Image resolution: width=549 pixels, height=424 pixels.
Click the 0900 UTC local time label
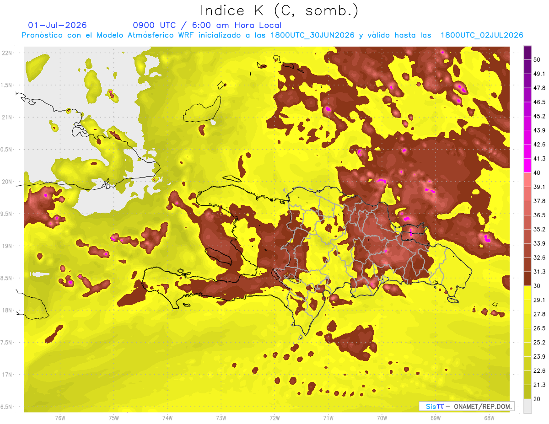(x=207, y=25)
